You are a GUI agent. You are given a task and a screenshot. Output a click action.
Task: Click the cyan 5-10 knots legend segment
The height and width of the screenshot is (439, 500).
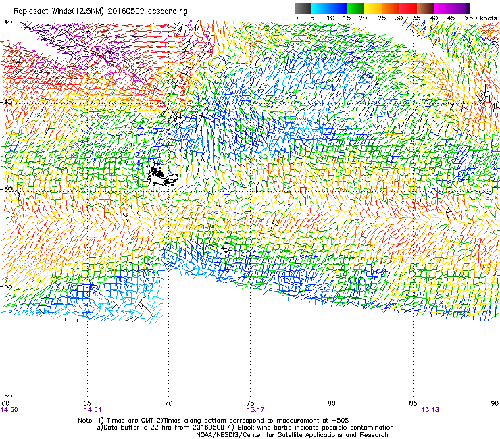coord(320,8)
